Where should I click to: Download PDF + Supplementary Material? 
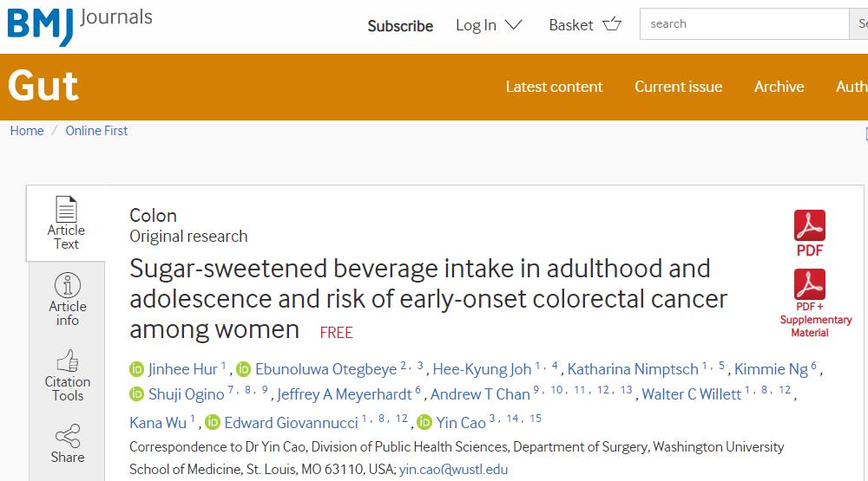(x=809, y=285)
